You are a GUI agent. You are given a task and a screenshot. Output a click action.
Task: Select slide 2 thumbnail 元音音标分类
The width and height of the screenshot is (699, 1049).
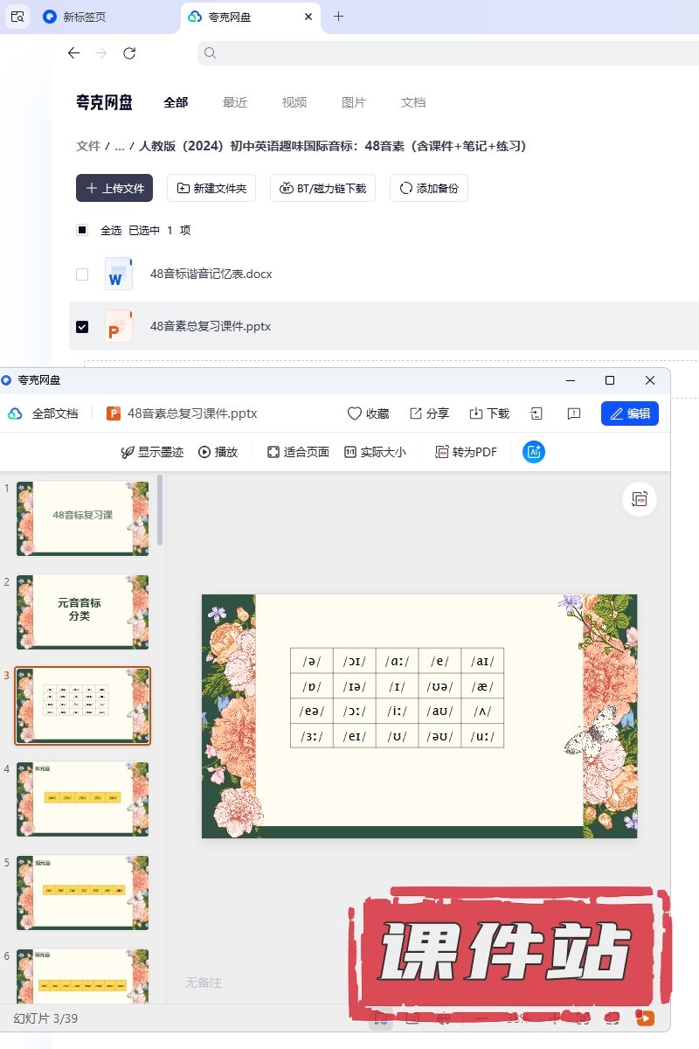tap(83, 611)
